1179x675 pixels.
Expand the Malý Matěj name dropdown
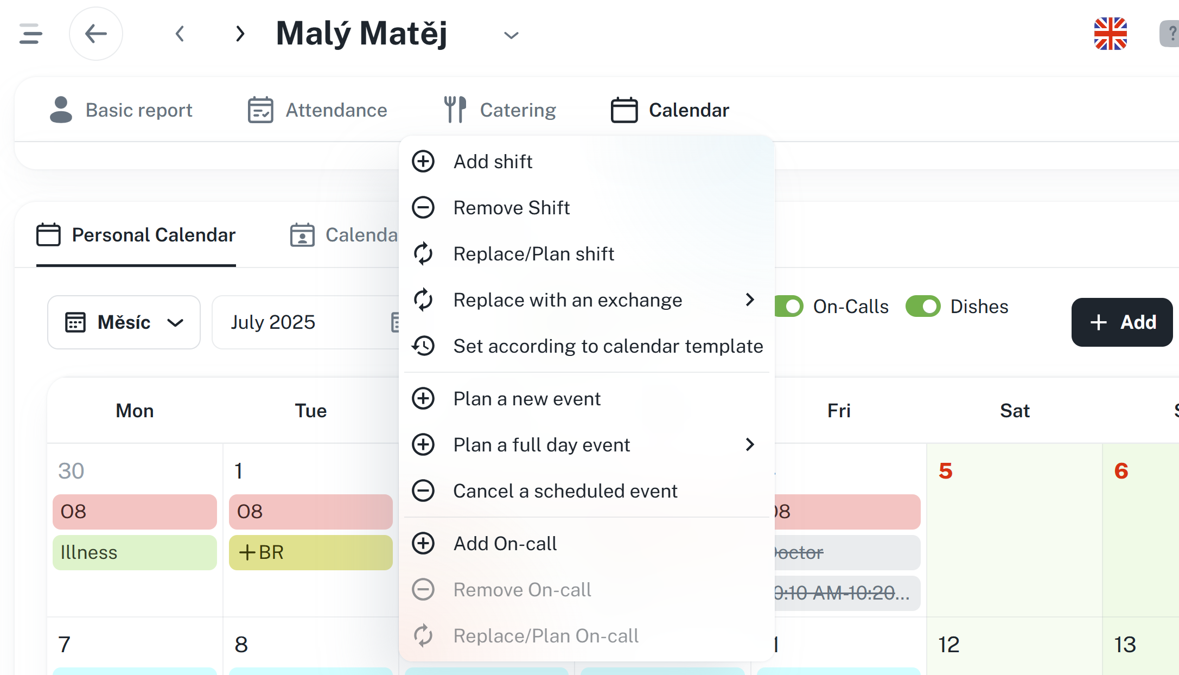click(x=511, y=36)
